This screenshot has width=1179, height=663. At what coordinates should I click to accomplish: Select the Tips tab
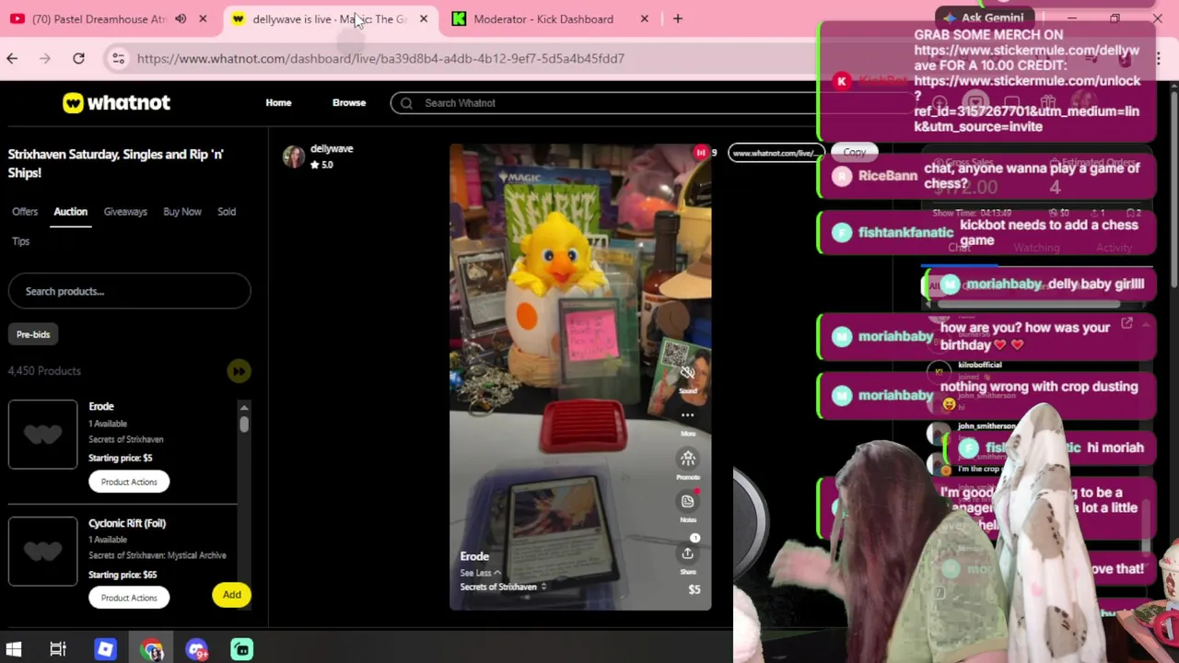click(x=21, y=241)
